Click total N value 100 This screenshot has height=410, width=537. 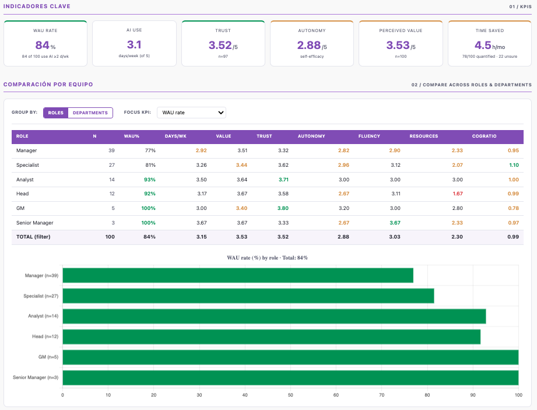click(110, 237)
